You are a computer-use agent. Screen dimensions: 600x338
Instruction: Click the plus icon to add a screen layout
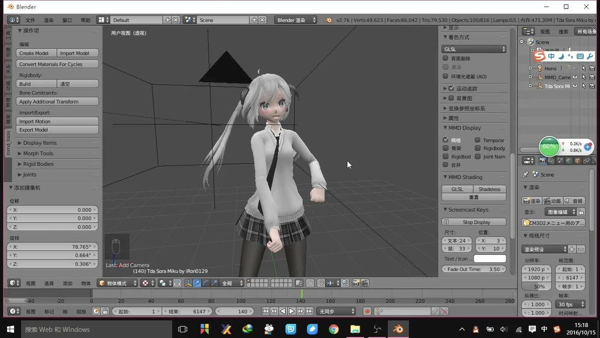[x=168, y=20]
